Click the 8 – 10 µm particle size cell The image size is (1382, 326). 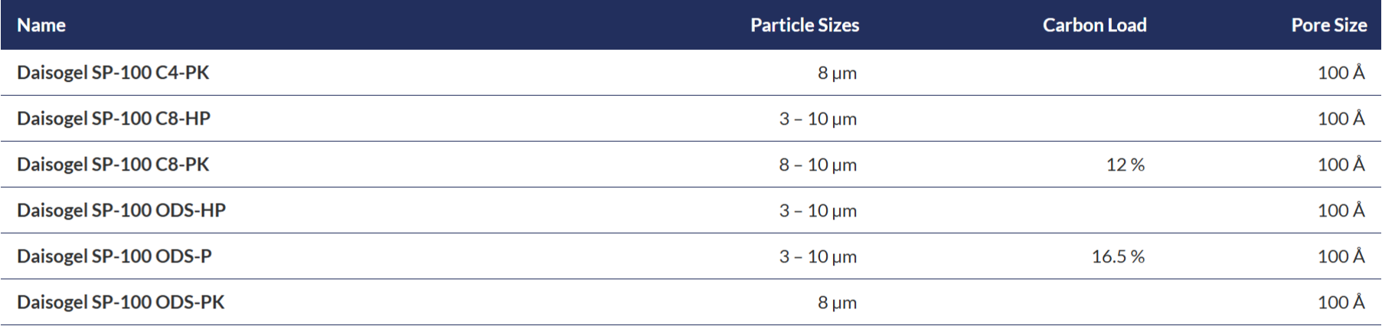pyautogui.click(x=818, y=165)
